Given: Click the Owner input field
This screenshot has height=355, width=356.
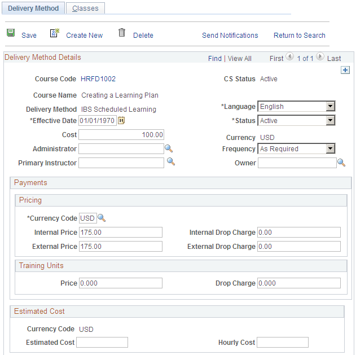Looking at the screenshot, I should click(297, 163).
